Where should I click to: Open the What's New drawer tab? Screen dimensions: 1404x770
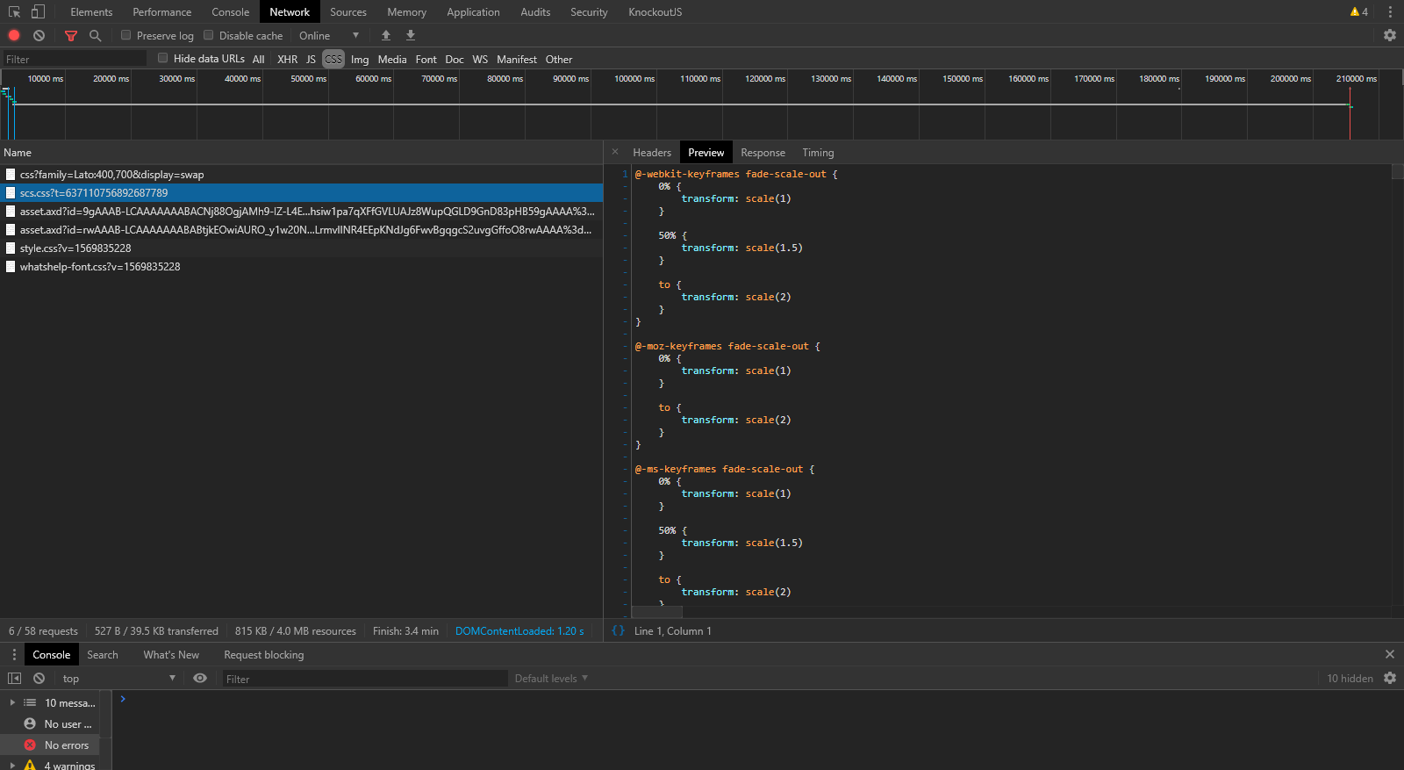pyautogui.click(x=171, y=654)
